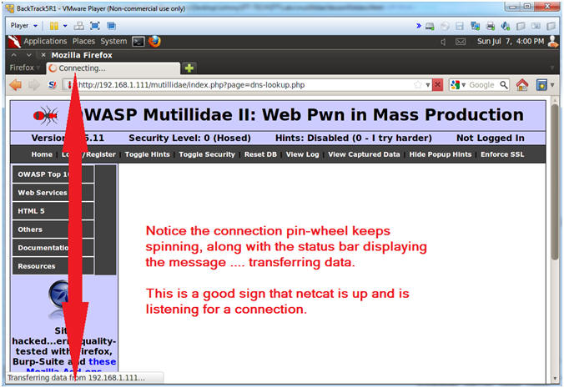Click the VMware floppy device icon
This screenshot has height=388, width=564.
tap(460, 26)
